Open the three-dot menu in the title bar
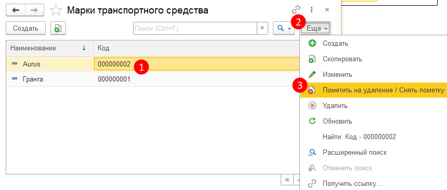447x190 pixels. tap(311, 10)
